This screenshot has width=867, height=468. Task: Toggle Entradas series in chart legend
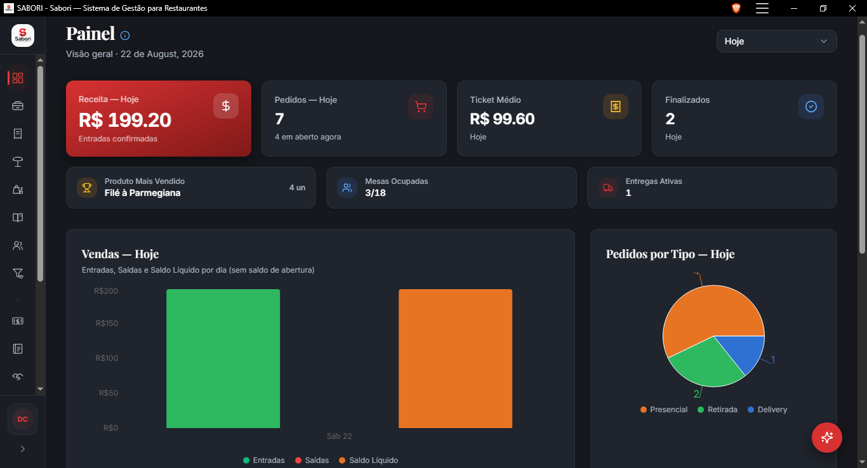(264, 460)
